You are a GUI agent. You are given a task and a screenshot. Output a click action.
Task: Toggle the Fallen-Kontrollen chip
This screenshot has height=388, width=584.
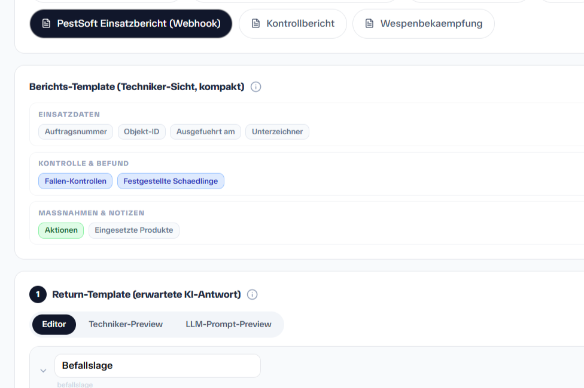(x=75, y=181)
